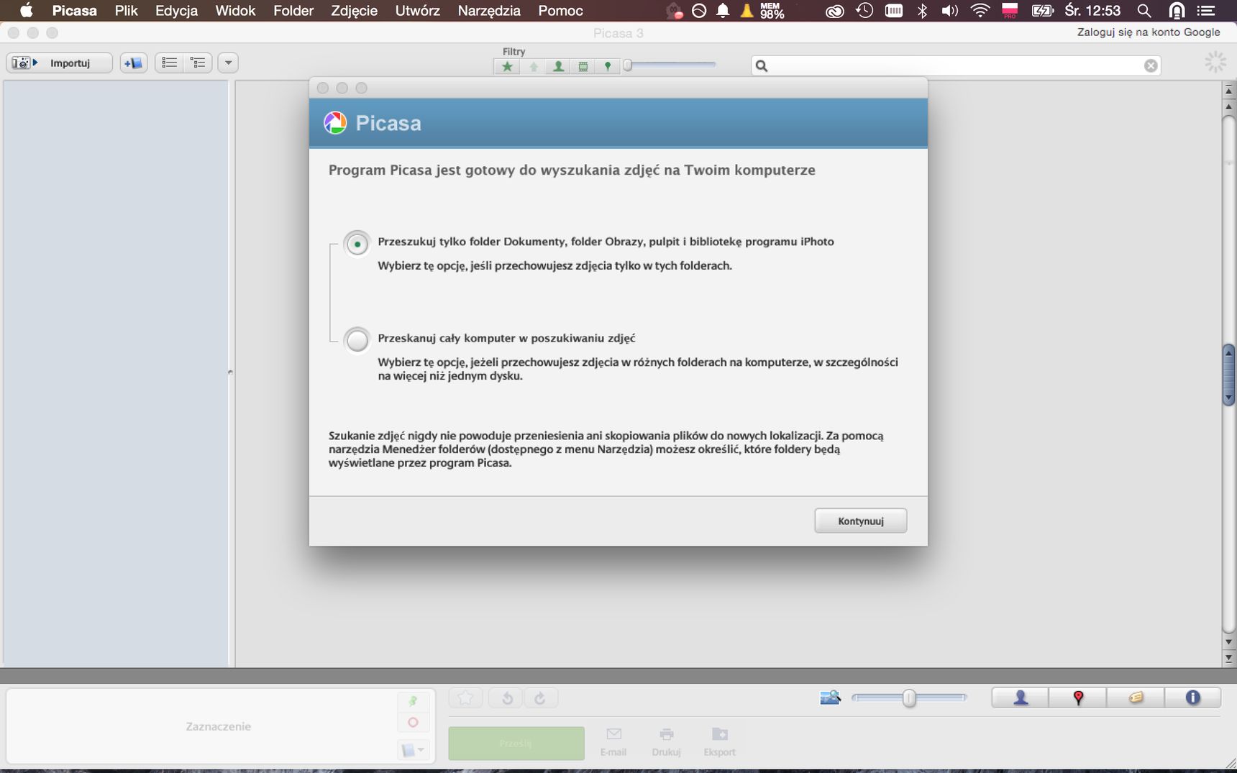Open the Edycja menu
Image resolution: width=1237 pixels, height=773 pixels.
[176, 11]
